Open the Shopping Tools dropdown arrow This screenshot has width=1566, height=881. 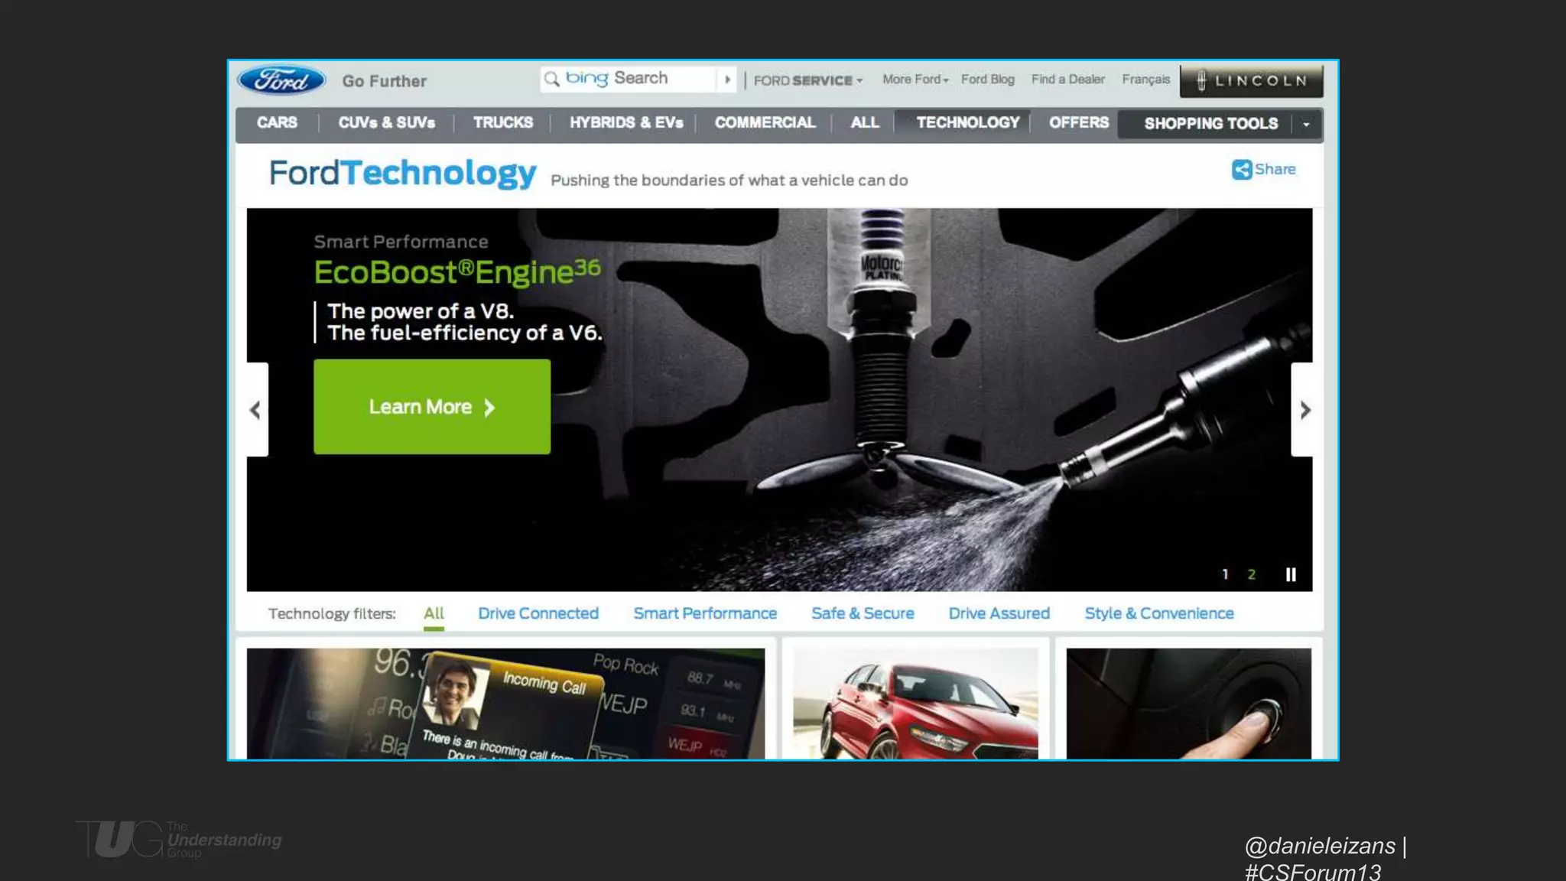click(x=1306, y=124)
